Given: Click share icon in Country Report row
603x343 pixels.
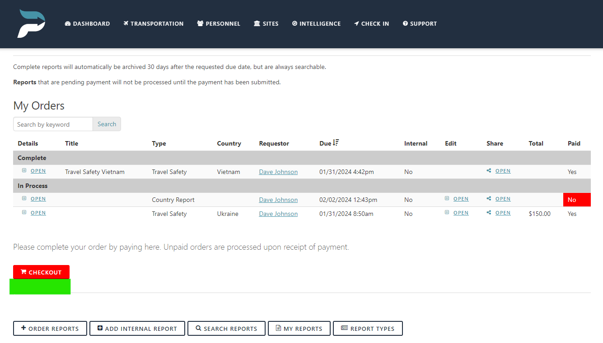Looking at the screenshot, I should [489, 199].
